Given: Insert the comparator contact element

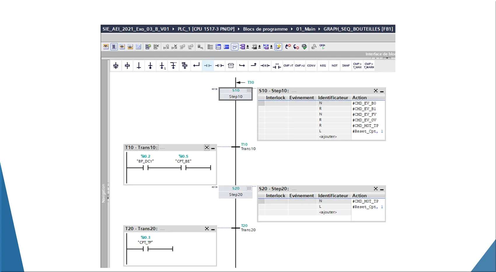Looking at the screenshot, I should tap(277, 66).
